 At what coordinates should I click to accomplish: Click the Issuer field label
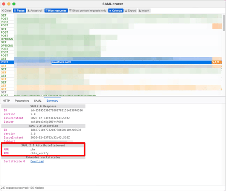9,122
